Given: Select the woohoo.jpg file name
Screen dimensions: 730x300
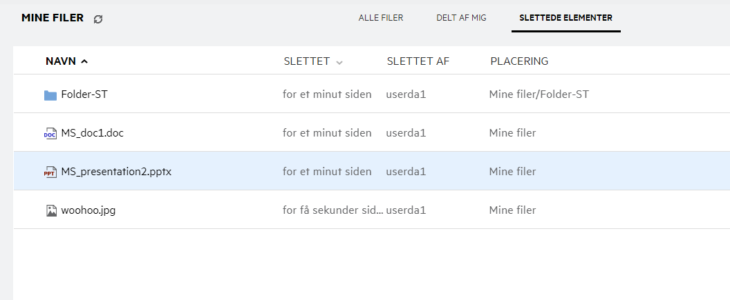Looking at the screenshot, I should click(x=88, y=210).
